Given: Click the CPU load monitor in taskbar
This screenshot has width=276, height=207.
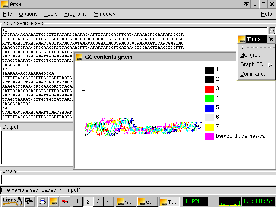Looking at the screenshot, I should click(x=230, y=201).
